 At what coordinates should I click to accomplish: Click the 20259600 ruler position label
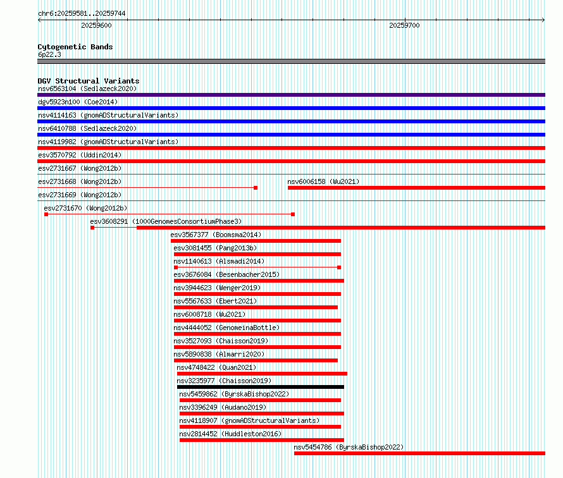(96, 25)
